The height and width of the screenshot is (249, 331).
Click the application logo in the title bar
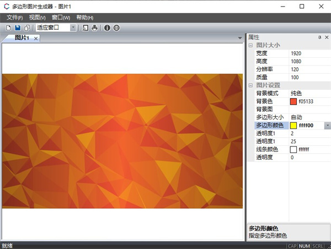(x=7, y=6)
